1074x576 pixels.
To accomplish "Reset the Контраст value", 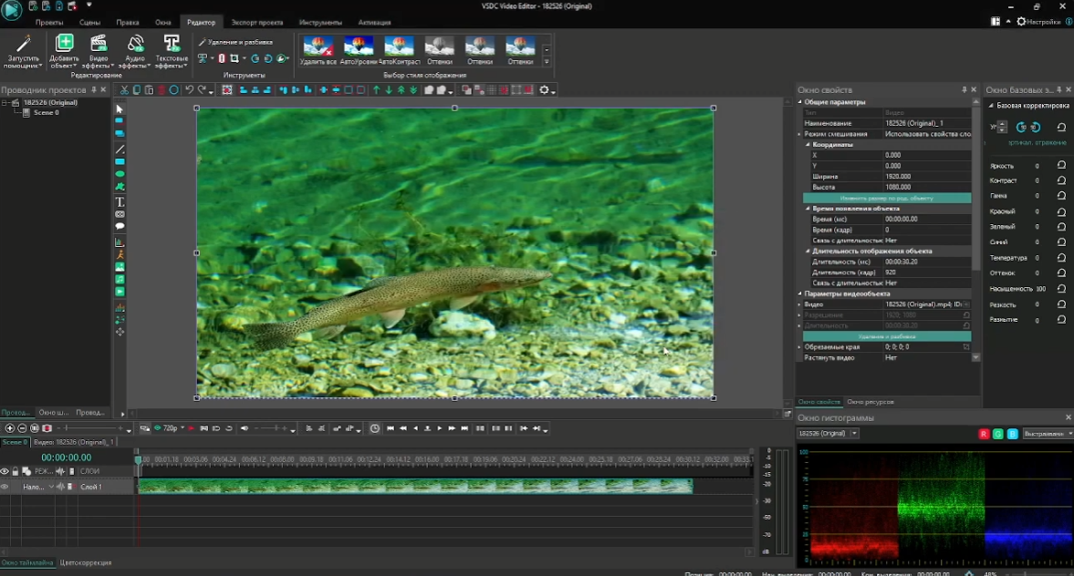I will [1061, 180].
